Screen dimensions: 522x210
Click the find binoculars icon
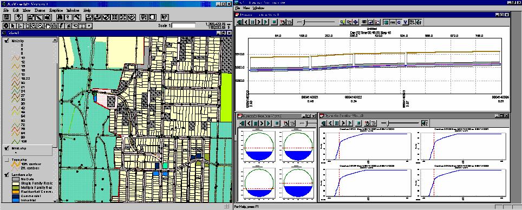pos(60,17)
